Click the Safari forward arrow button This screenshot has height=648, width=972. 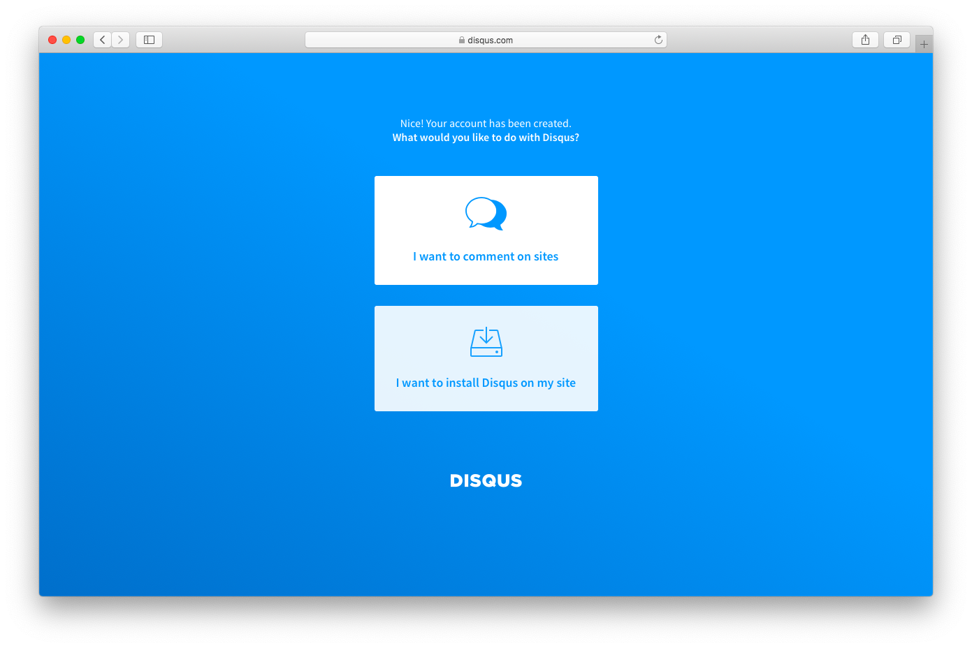121,40
